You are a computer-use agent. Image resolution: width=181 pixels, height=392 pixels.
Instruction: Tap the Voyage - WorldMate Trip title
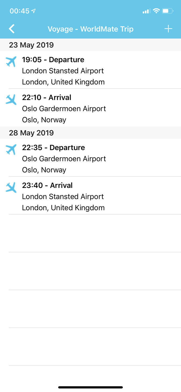click(90, 29)
